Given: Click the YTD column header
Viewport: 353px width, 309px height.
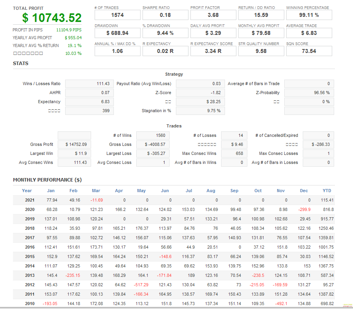Looking at the screenshot, I should pos(327,191).
